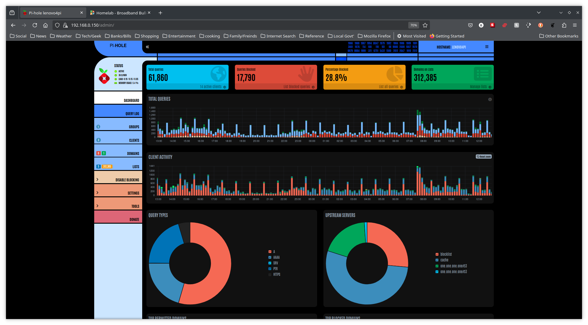This screenshot has width=588, height=325.
Task: Reload the Pi-hole admin page
Action: pos(35,25)
